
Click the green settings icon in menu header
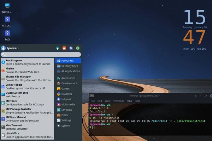coord(58,48)
